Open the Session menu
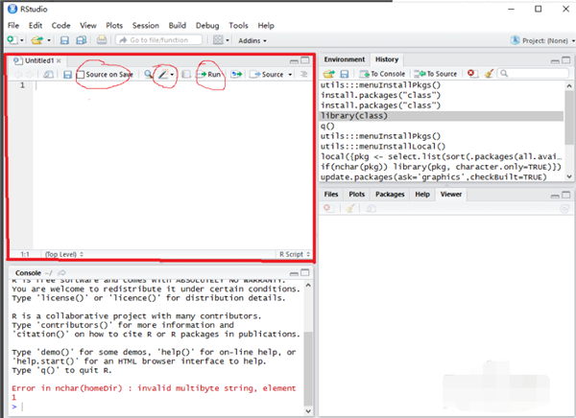This screenshot has height=418, width=576. 146,25
